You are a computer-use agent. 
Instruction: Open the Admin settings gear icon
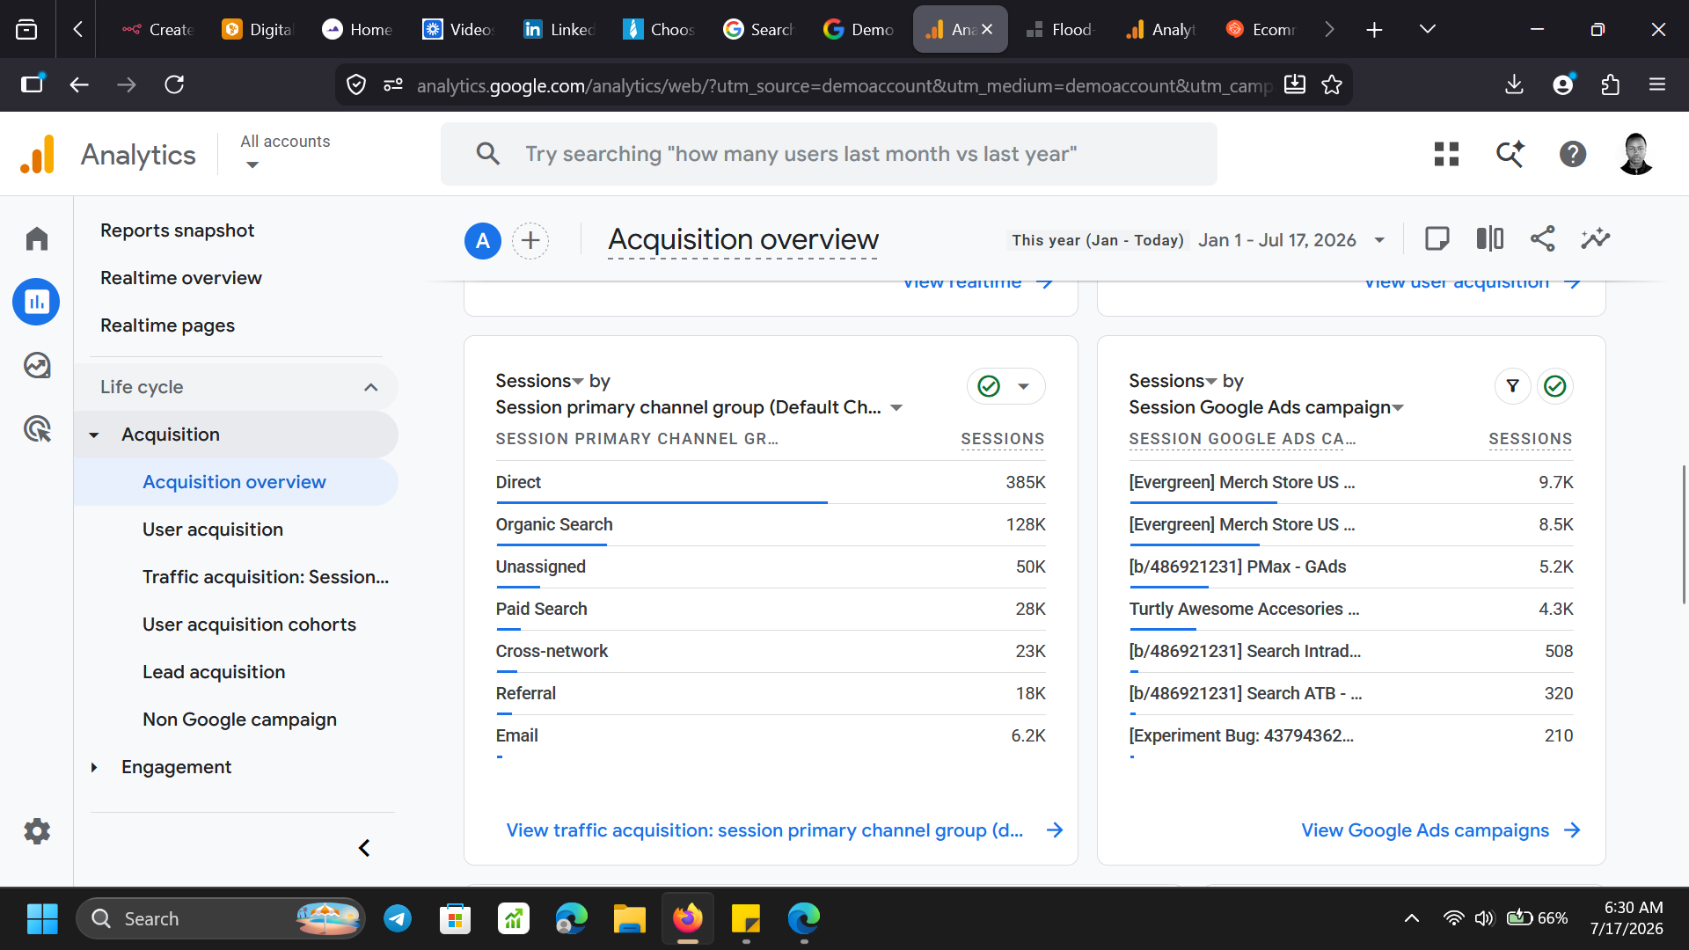(x=37, y=831)
